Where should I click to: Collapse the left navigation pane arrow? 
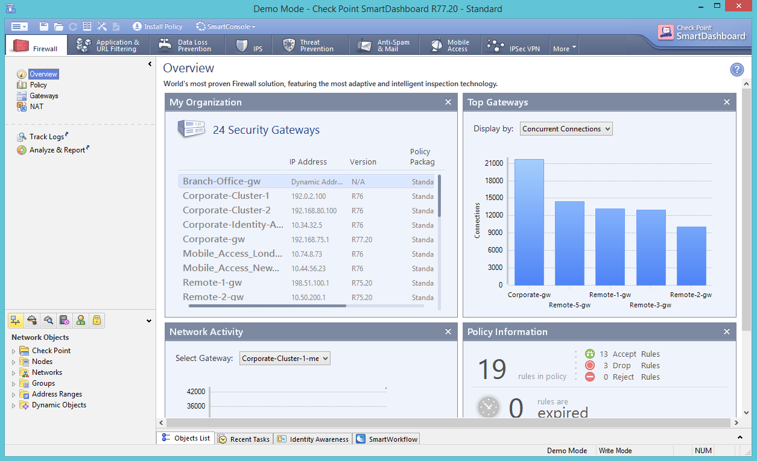[150, 64]
